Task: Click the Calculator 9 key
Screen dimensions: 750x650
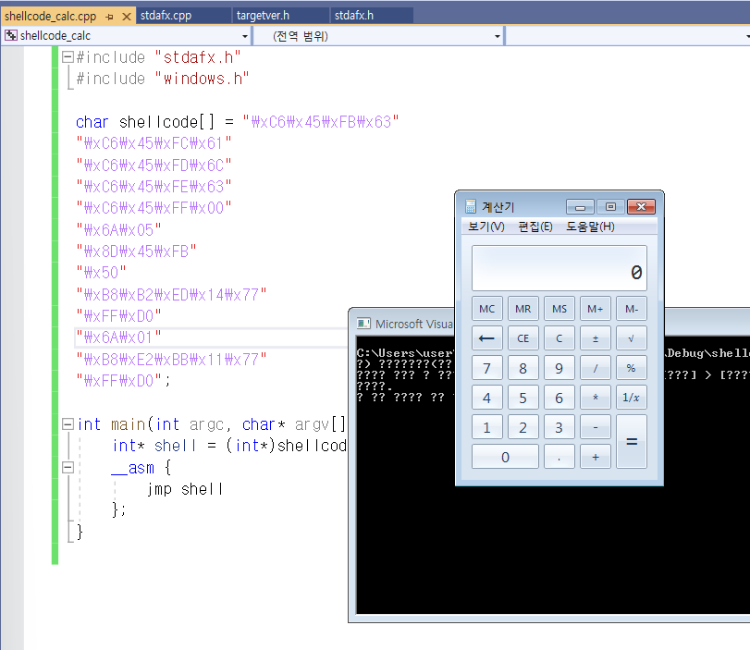Action: pos(559,368)
